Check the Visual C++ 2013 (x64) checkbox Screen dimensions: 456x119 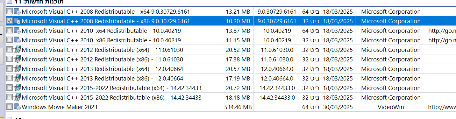10,69
